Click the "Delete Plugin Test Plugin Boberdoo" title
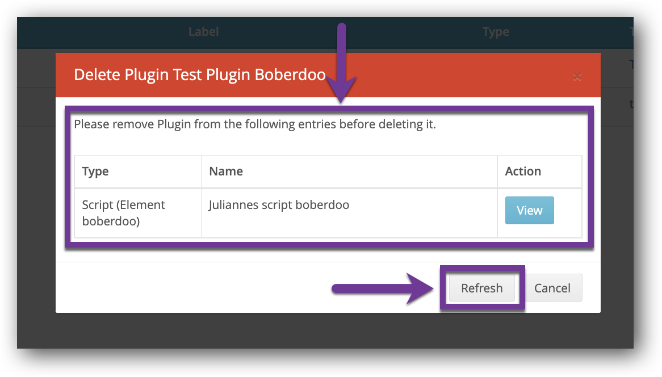Image resolution: width=662 pixels, height=377 pixels. tap(200, 75)
